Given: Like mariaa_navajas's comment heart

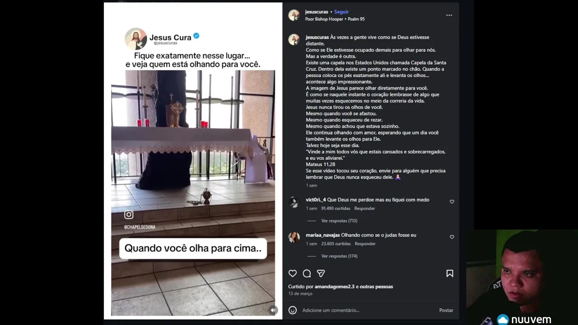Looking at the screenshot, I should pos(452,237).
